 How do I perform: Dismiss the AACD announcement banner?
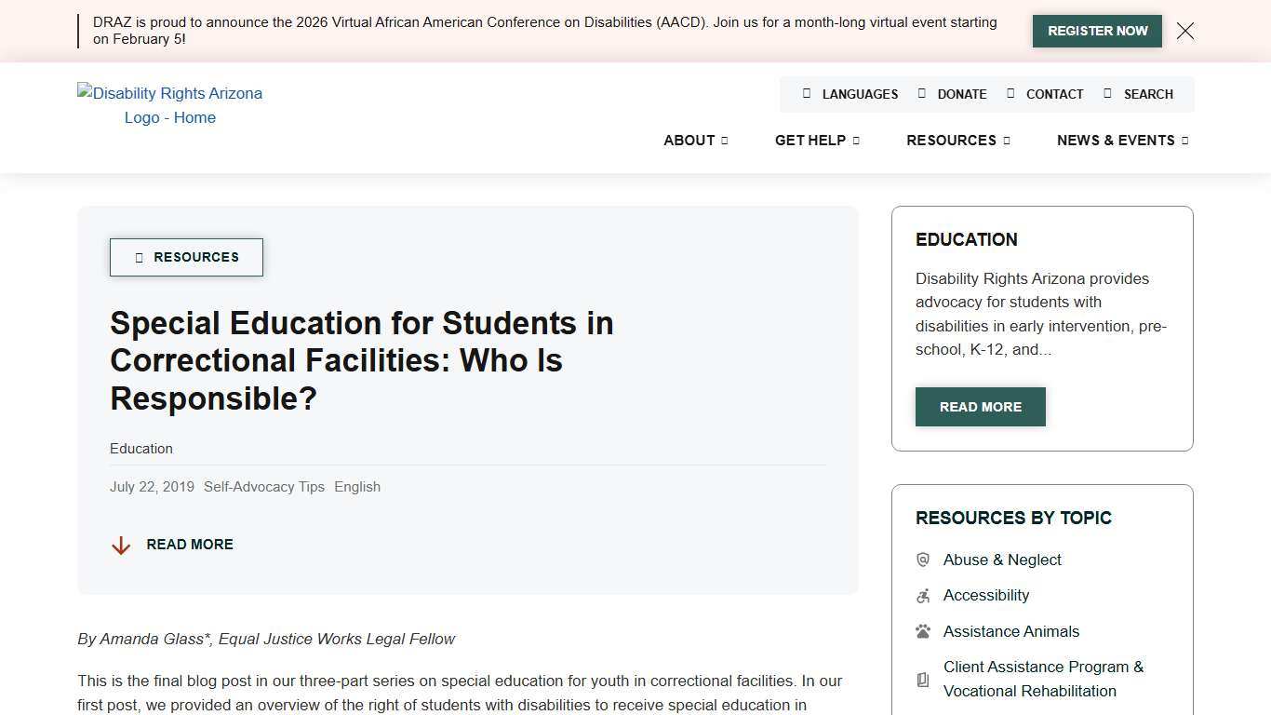[x=1184, y=31]
